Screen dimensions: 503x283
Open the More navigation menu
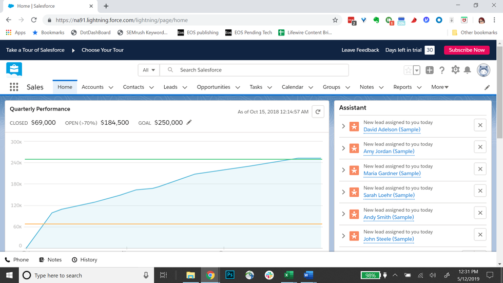pos(440,87)
